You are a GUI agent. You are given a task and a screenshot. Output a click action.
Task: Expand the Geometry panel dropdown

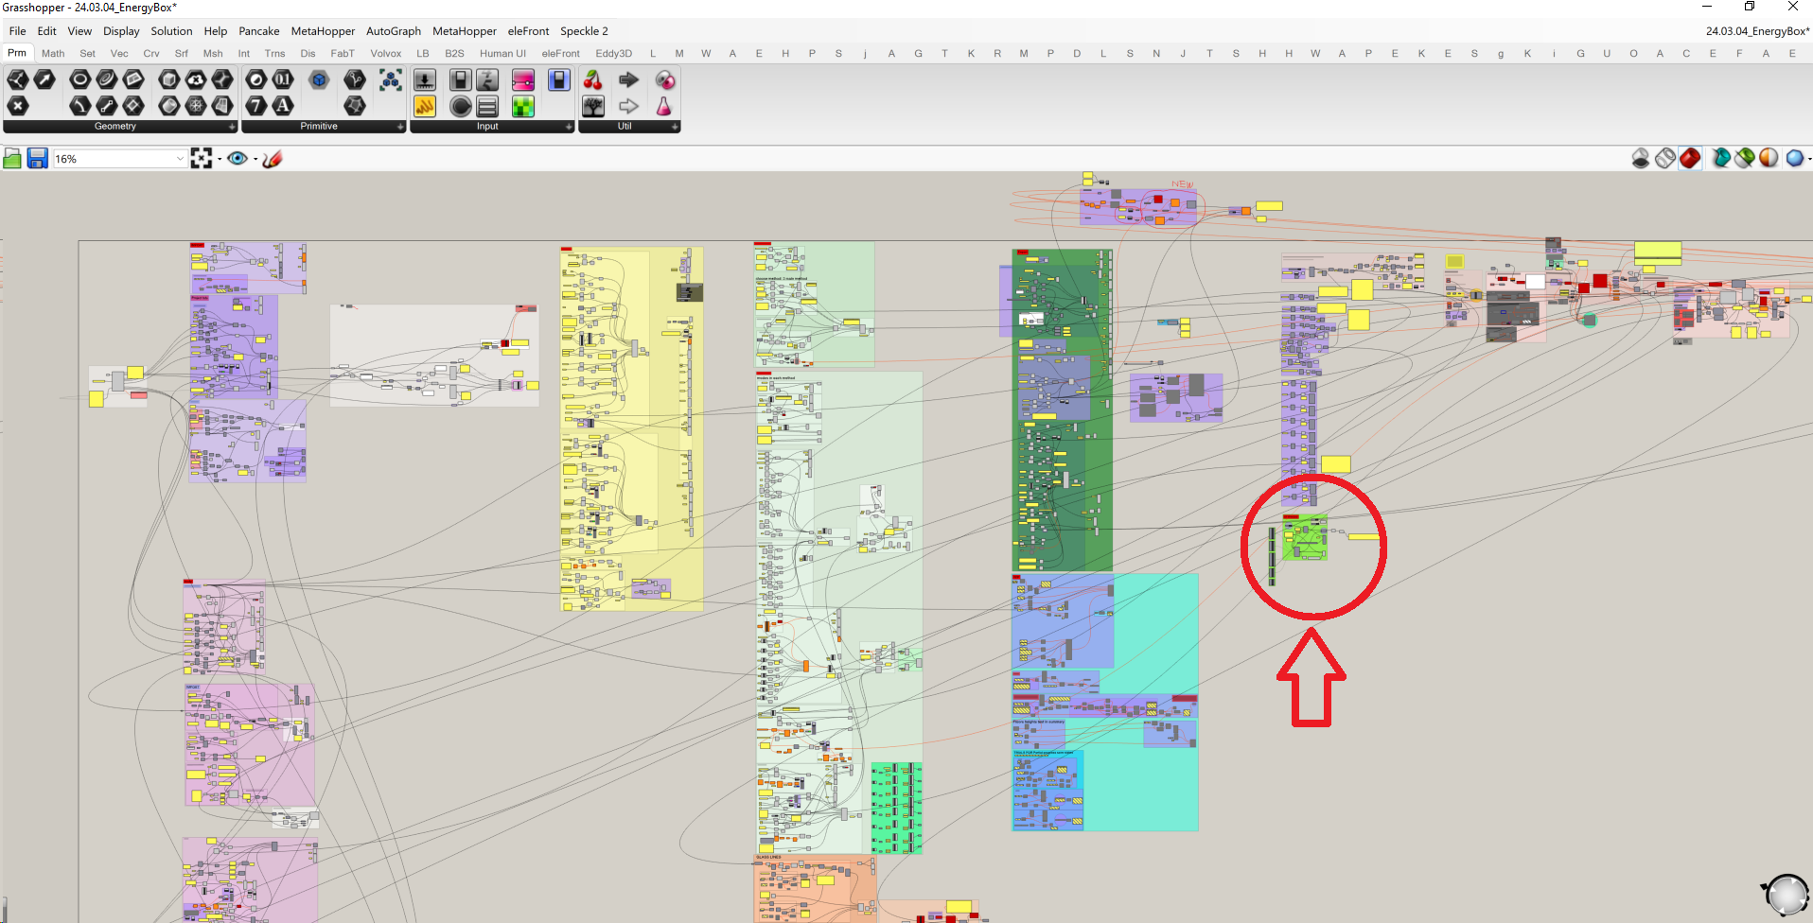[x=232, y=127]
